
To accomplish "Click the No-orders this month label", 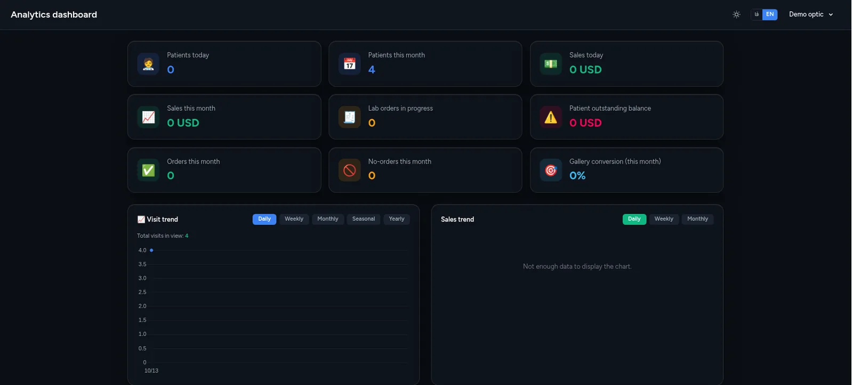I will point(399,162).
